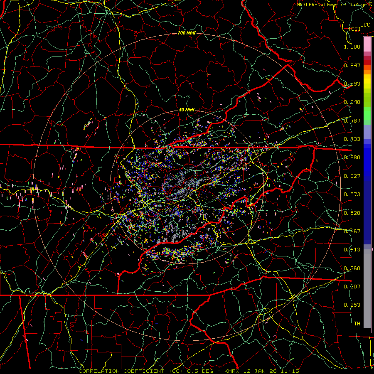Click the 0.413 value on the scale

tap(352, 250)
